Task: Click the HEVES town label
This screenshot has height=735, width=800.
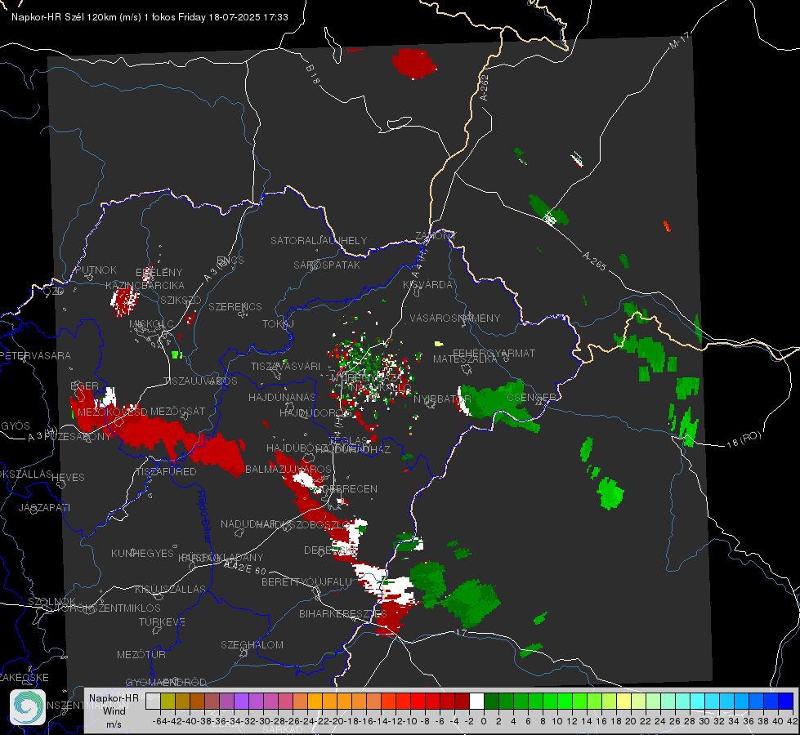Action: click(68, 478)
